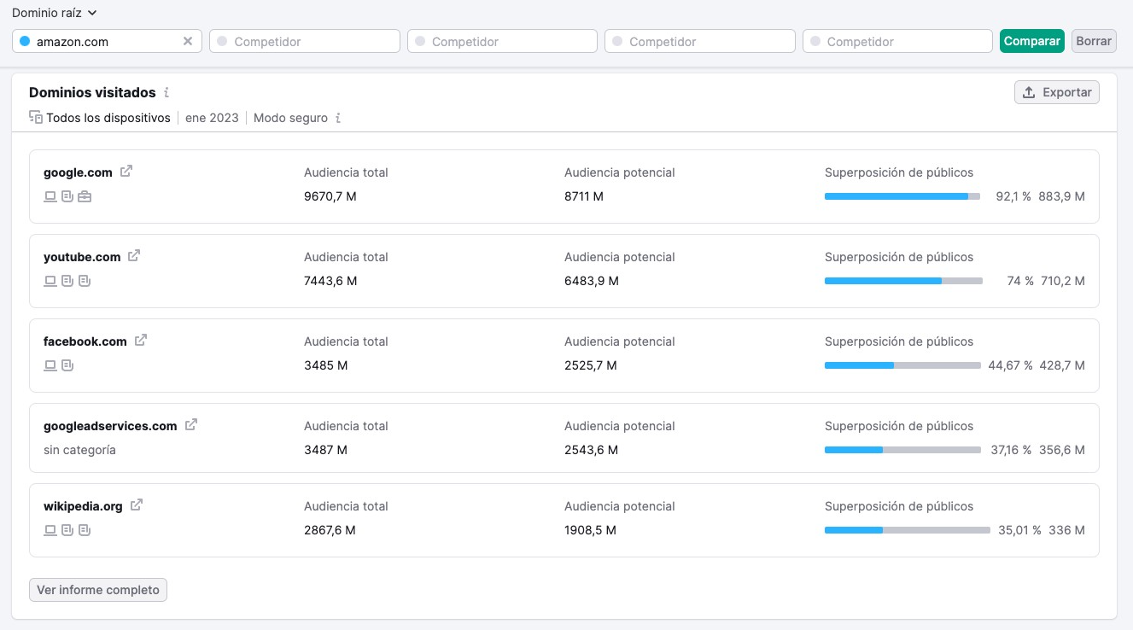Click the 44,67 % overlap value
The width and height of the screenshot is (1133, 630).
(1011, 365)
